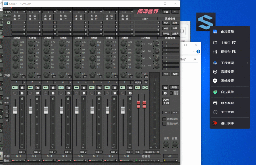This screenshot has height=165, width=256.
Task: Check the 隐藏总音轨 checkbox
Action: (164, 123)
